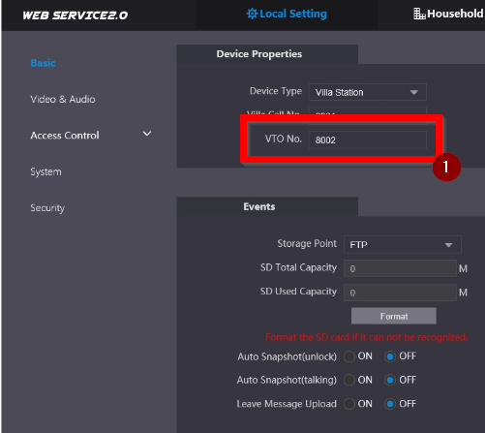The width and height of the screenshot is (485, 433).
Task: Click the Local Setting gear icon
Action: tap(252, 14)
